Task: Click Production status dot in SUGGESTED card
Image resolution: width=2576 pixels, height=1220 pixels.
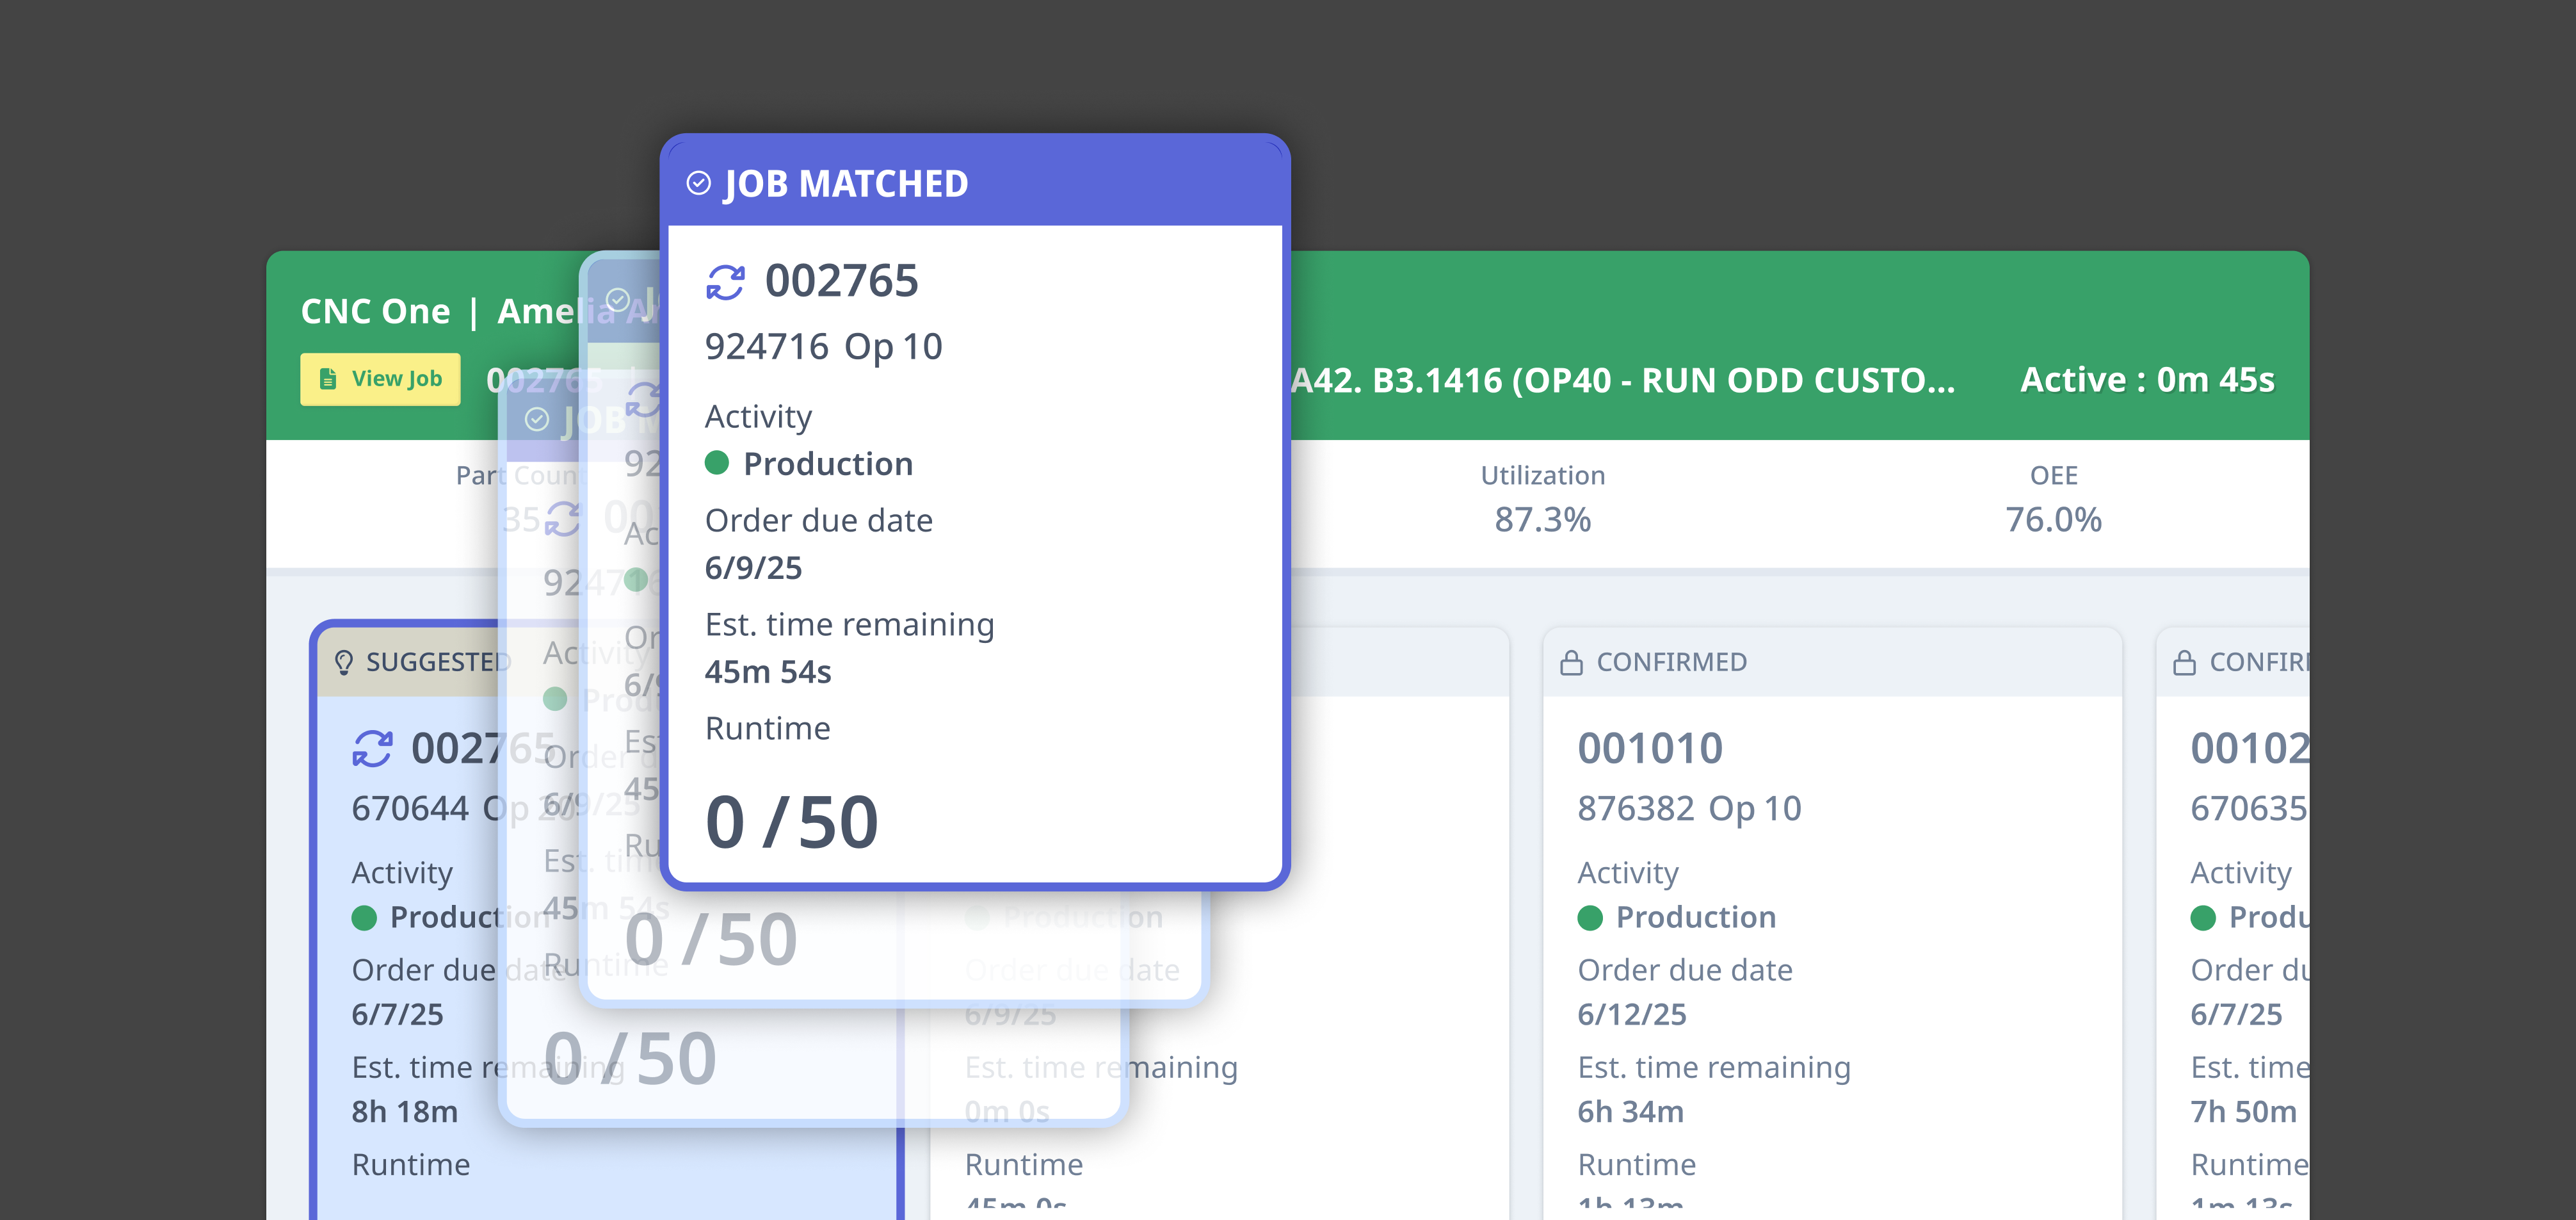Action: pyautogui.click(x=364, y=918)
